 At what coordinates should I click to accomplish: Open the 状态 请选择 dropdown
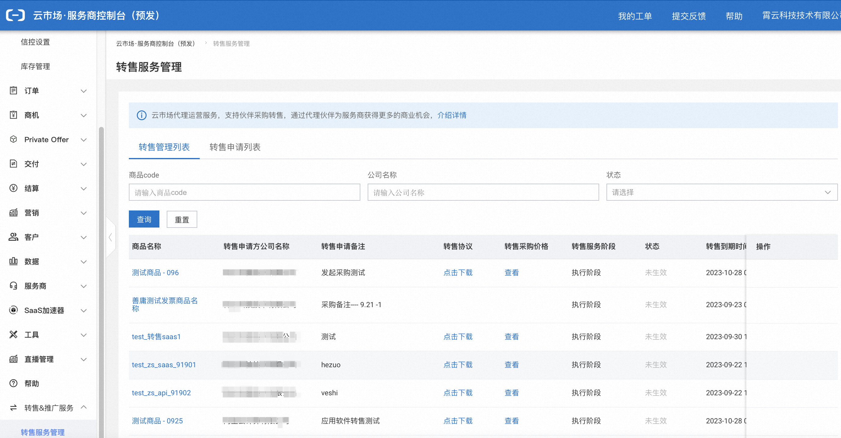pos(722,192)
